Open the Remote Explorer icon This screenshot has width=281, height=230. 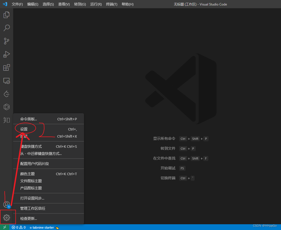[x=7, y=81]
